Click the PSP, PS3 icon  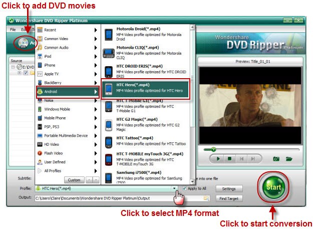point(40,127)
